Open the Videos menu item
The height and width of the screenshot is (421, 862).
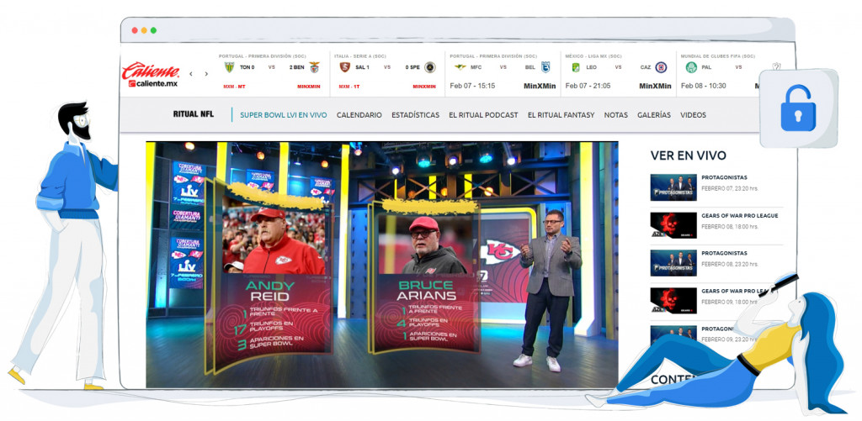(694, 115)
